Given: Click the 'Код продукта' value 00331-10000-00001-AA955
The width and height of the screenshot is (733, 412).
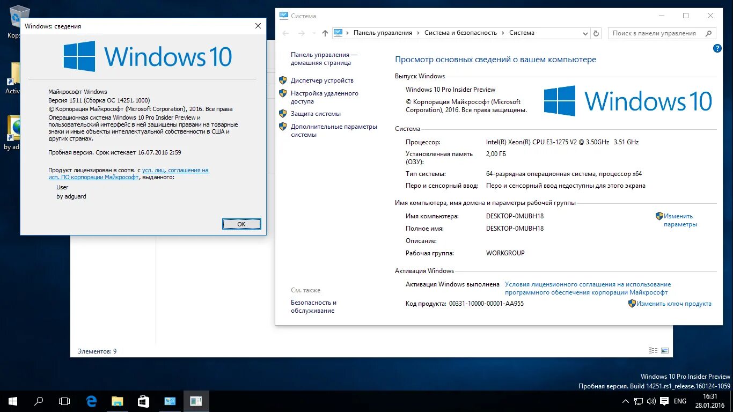Looking at the screenshot, I should click(x=486, y=304).
